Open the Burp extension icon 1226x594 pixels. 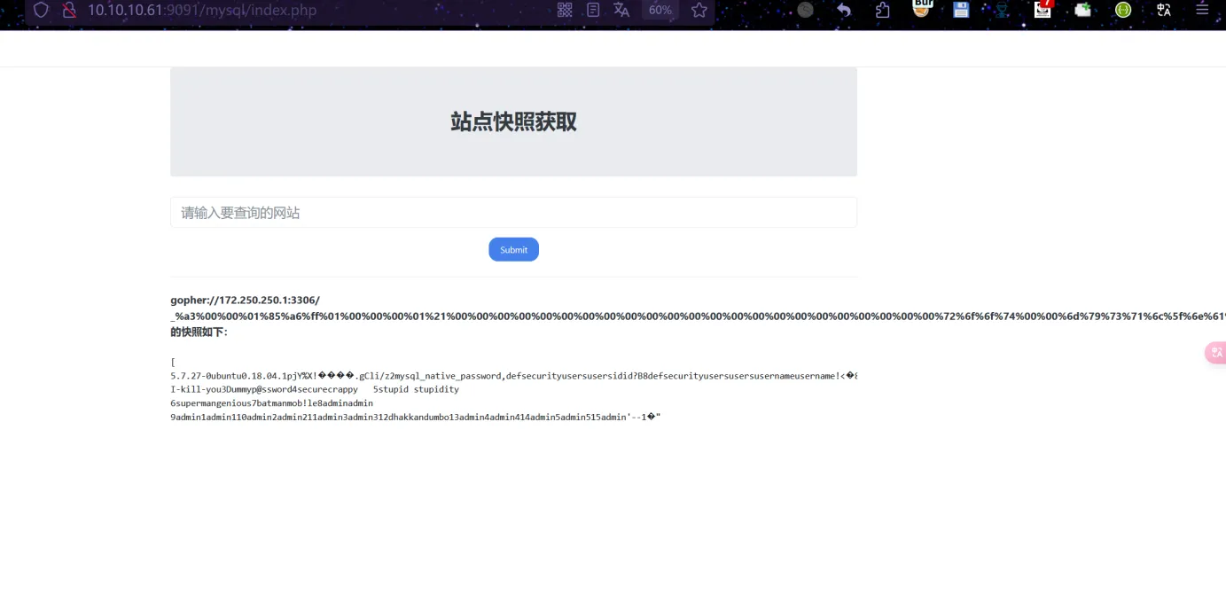tap(923, 8)
